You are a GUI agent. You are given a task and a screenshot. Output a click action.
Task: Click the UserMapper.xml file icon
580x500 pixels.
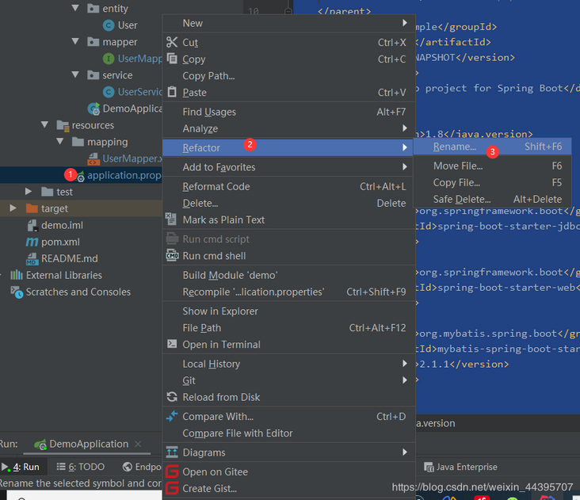point(93,158)
